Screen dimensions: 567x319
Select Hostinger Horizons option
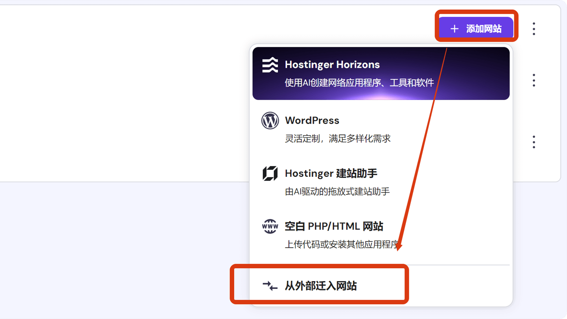pyautogui.click(x=381, y=73)
